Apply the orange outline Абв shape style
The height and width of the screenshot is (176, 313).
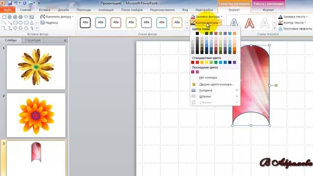pos(177,22)
